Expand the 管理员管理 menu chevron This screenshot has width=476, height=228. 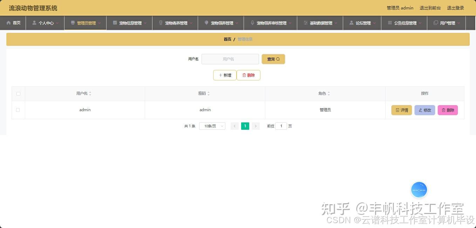99,23
